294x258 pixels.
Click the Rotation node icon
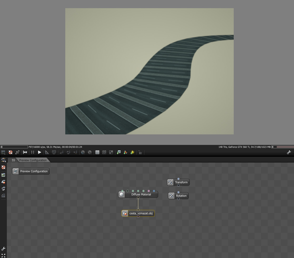pyautogui.click(x=171, y=196)
